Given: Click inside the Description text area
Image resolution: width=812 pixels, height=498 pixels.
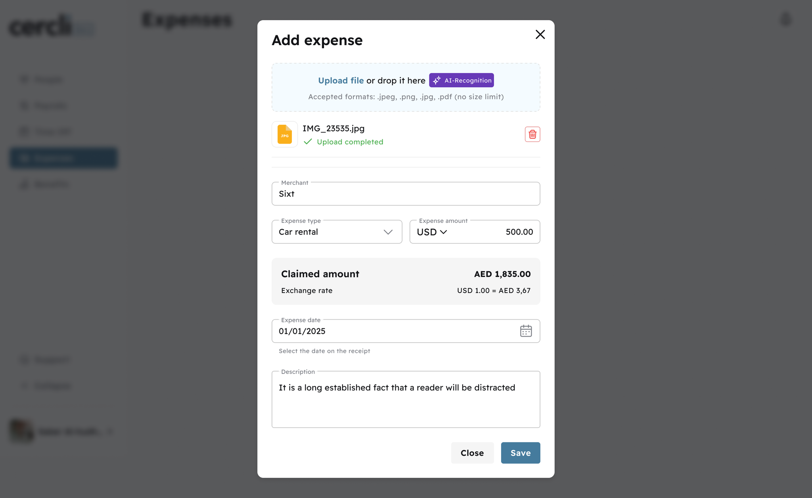Looking at the screenshot, I should (x=406, y=399).
